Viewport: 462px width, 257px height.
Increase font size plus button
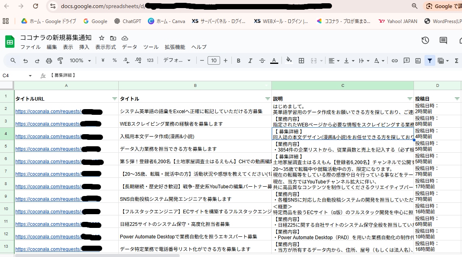coord(225,61)
